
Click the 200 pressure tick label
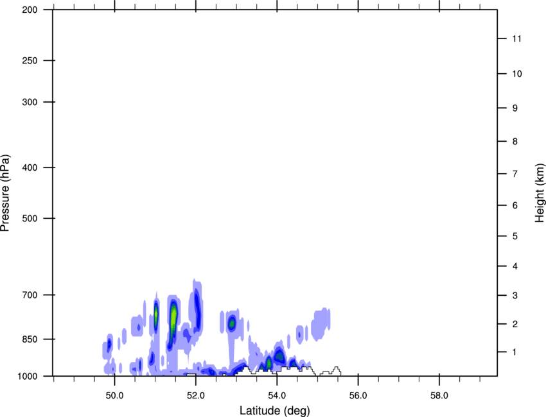(30, 10)
